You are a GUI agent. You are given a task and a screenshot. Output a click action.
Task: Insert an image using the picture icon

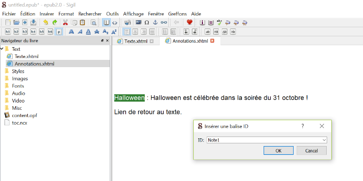click(x=138, y=22)
